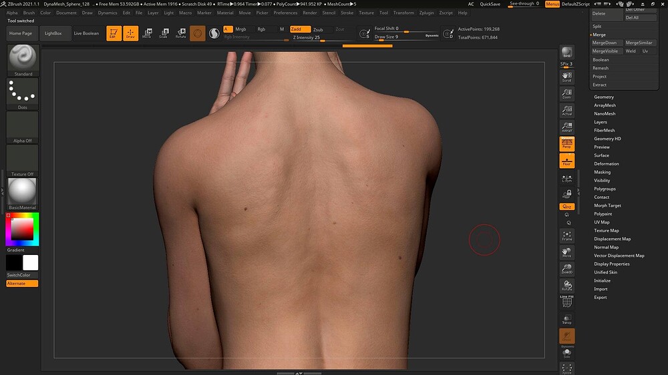Expand the UV Map subpalette
668x375 pixels.
602,222
